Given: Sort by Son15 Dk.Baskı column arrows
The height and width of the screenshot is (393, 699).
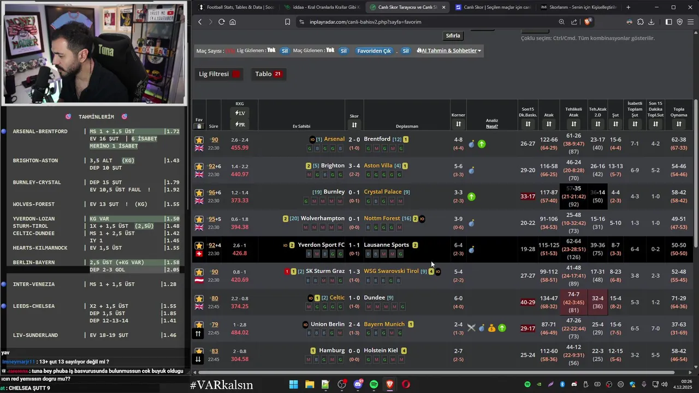Looking at the screenshot, I should (x=528, y=124).
